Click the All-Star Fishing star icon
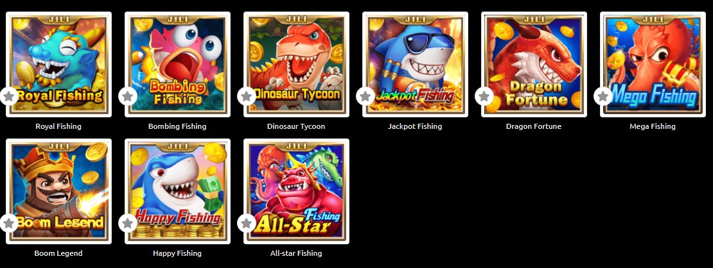Screen dimensions: 713x268 coord(247,223)
